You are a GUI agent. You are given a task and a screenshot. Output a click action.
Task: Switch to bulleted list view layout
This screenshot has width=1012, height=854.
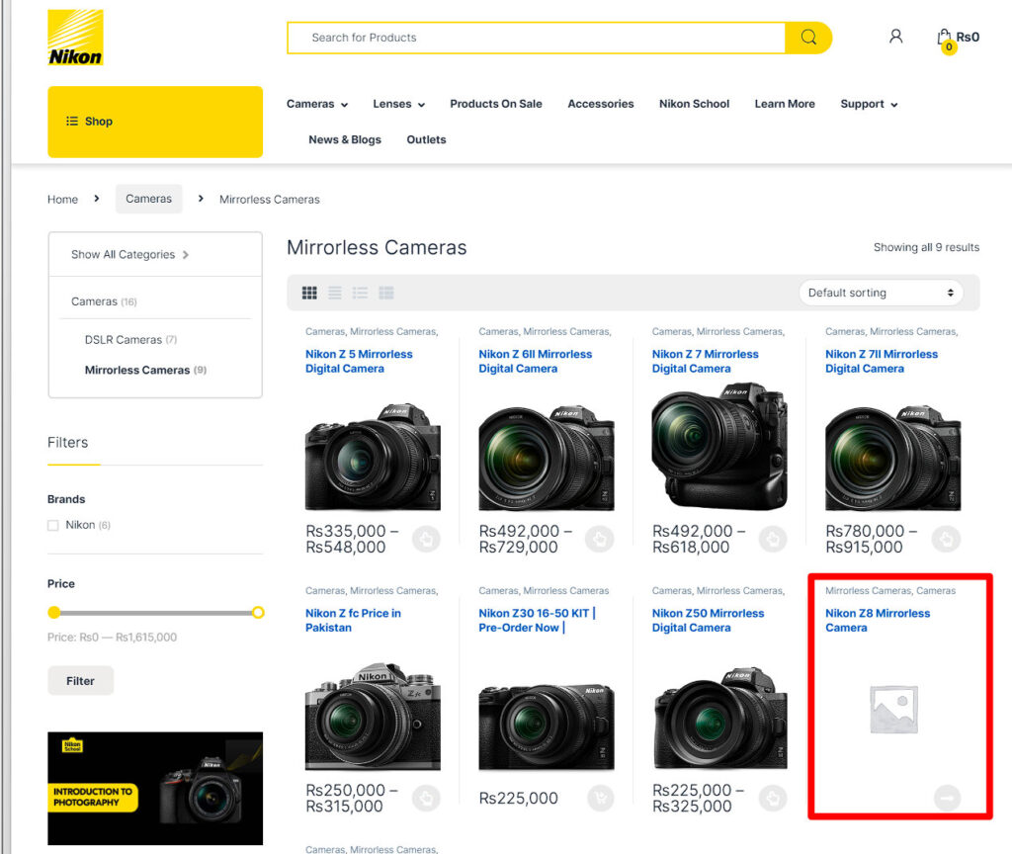360,293
